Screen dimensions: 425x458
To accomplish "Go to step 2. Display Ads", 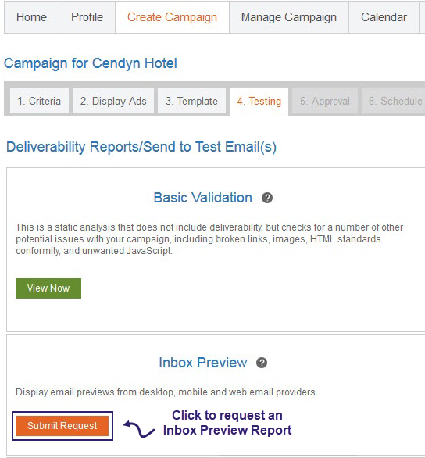I will pyautogui.click(x=113, y=101).
